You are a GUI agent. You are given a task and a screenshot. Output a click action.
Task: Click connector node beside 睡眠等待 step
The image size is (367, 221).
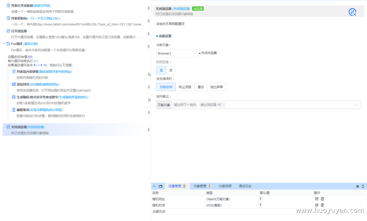(x=149, y=113)
